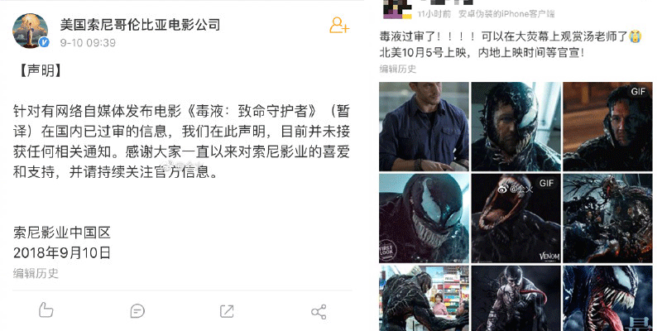View 编辑历史 under the Sony statement
The image size is (662, 331).
[36, 273]
